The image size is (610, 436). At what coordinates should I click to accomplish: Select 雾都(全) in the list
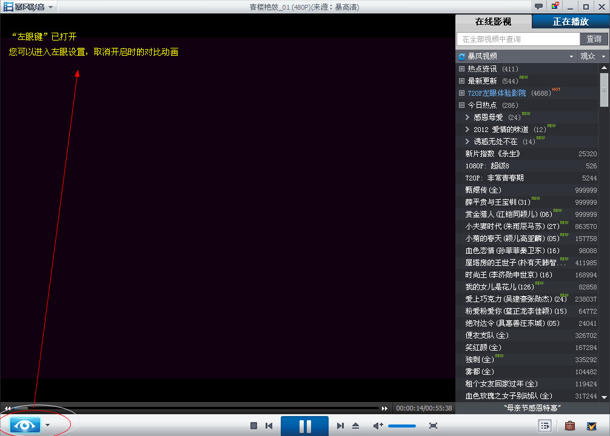point(528,371)
